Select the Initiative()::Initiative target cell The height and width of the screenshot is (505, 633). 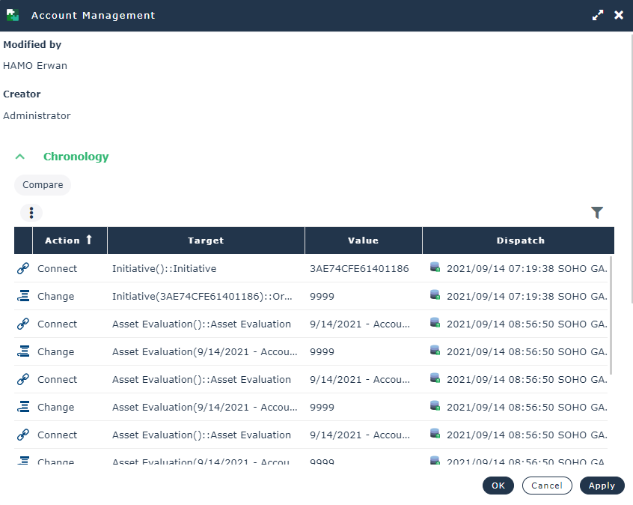(164, 268)
